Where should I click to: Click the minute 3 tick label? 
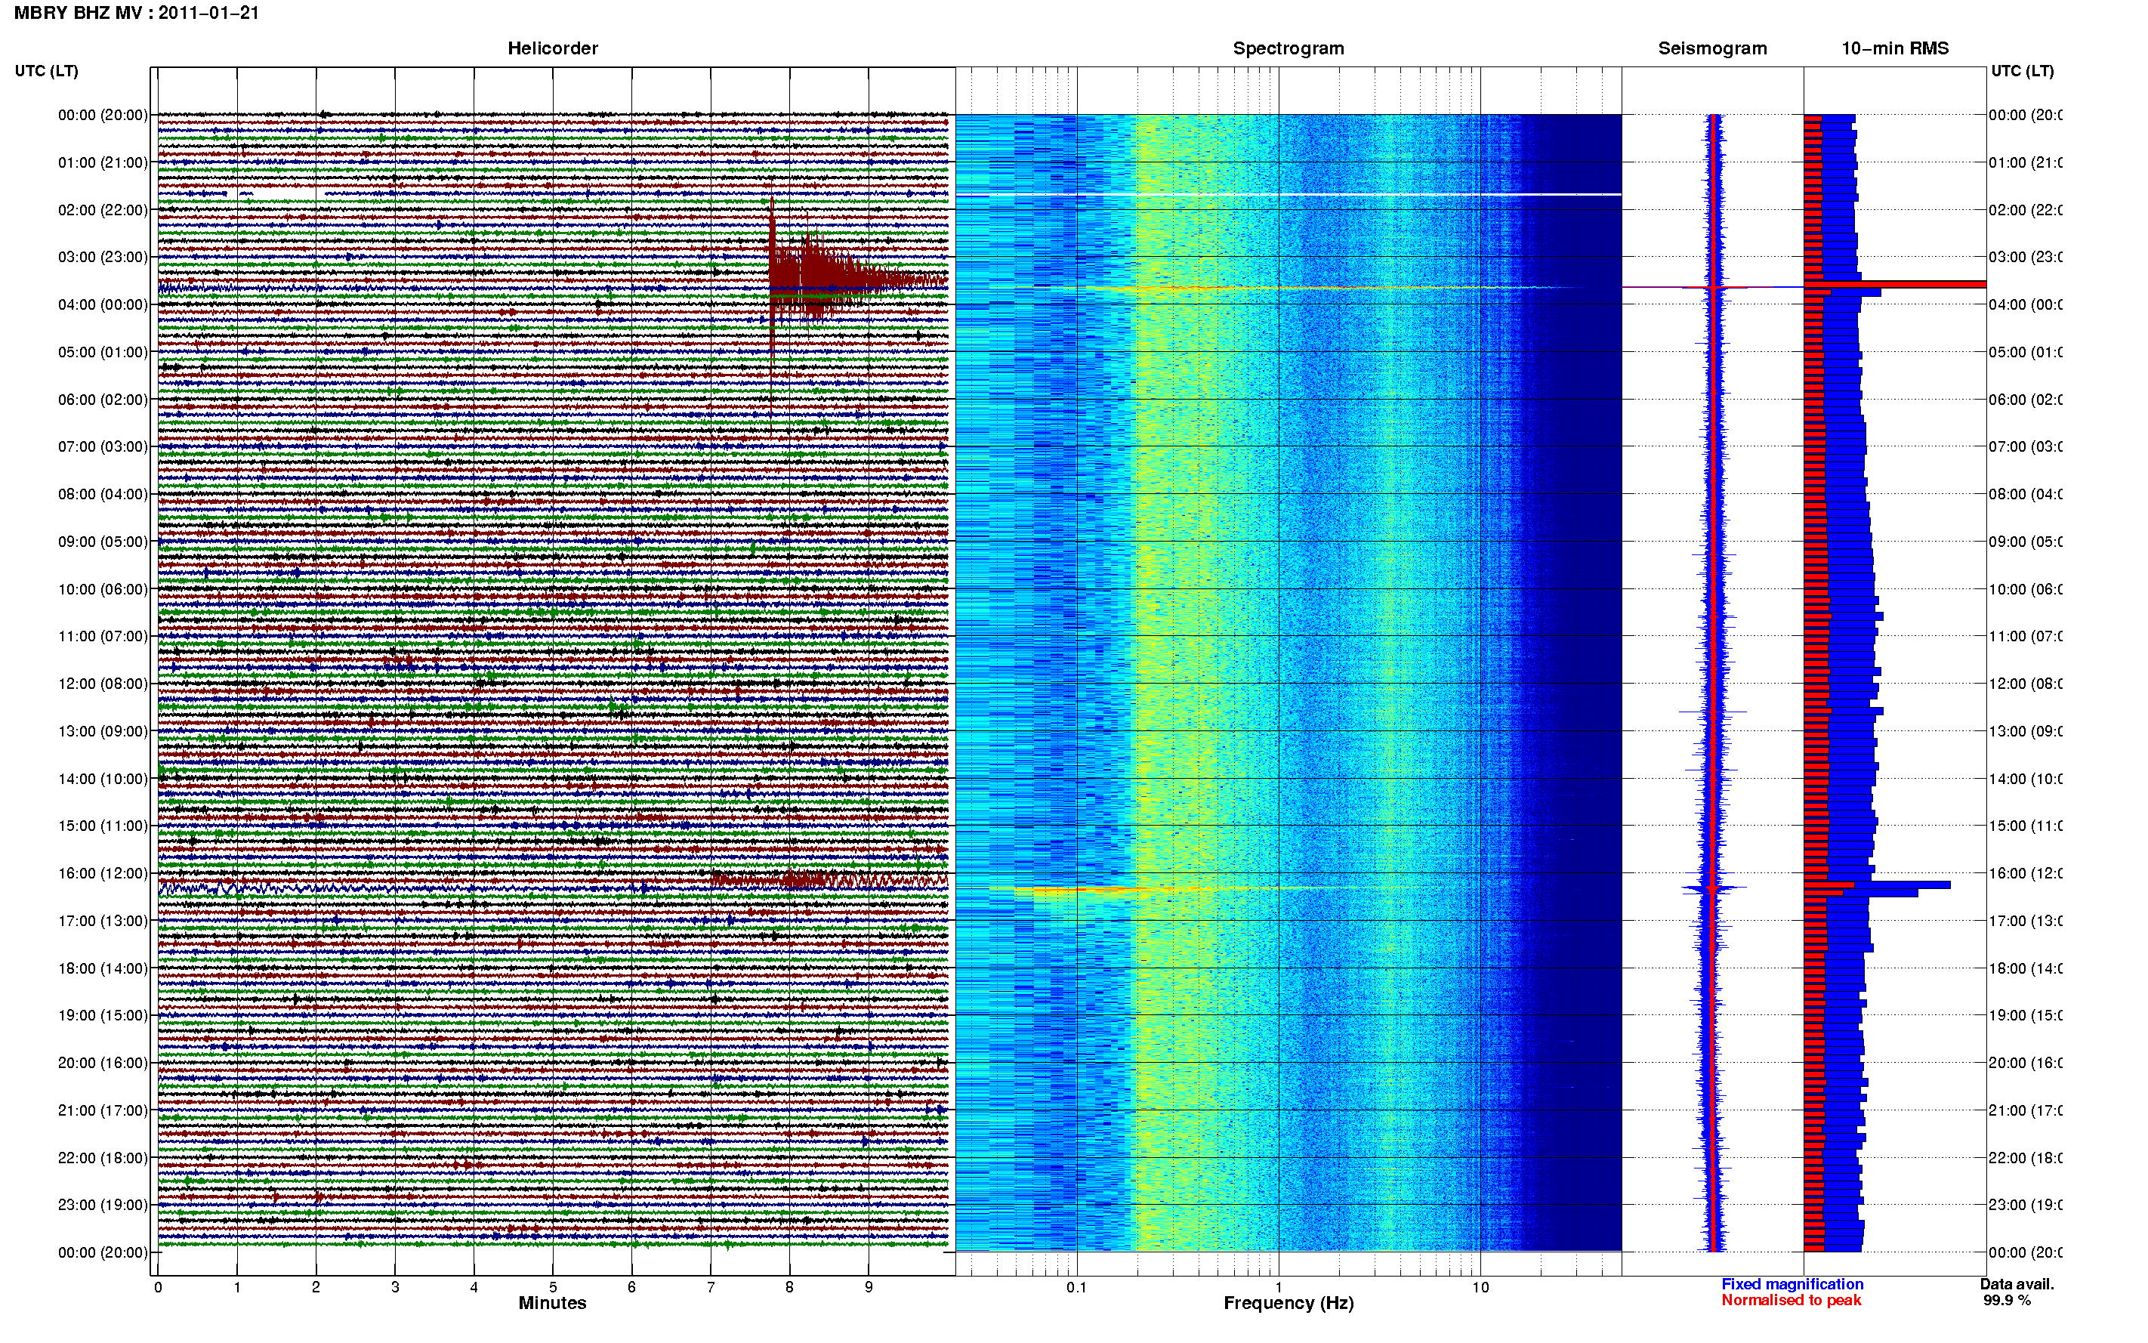[x=395, y=1287]
